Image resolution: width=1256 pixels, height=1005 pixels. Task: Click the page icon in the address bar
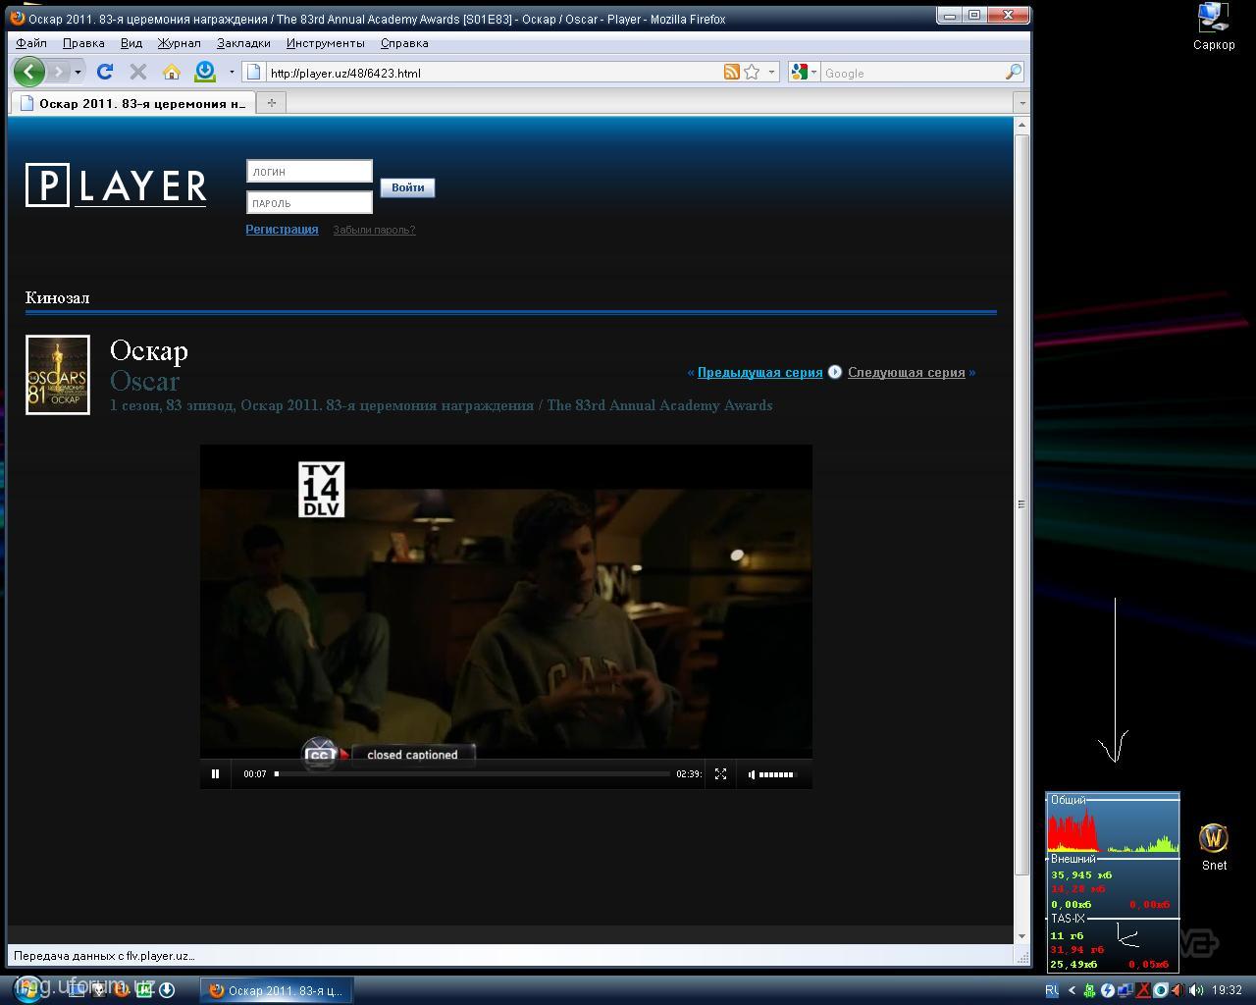click(253, 72)
